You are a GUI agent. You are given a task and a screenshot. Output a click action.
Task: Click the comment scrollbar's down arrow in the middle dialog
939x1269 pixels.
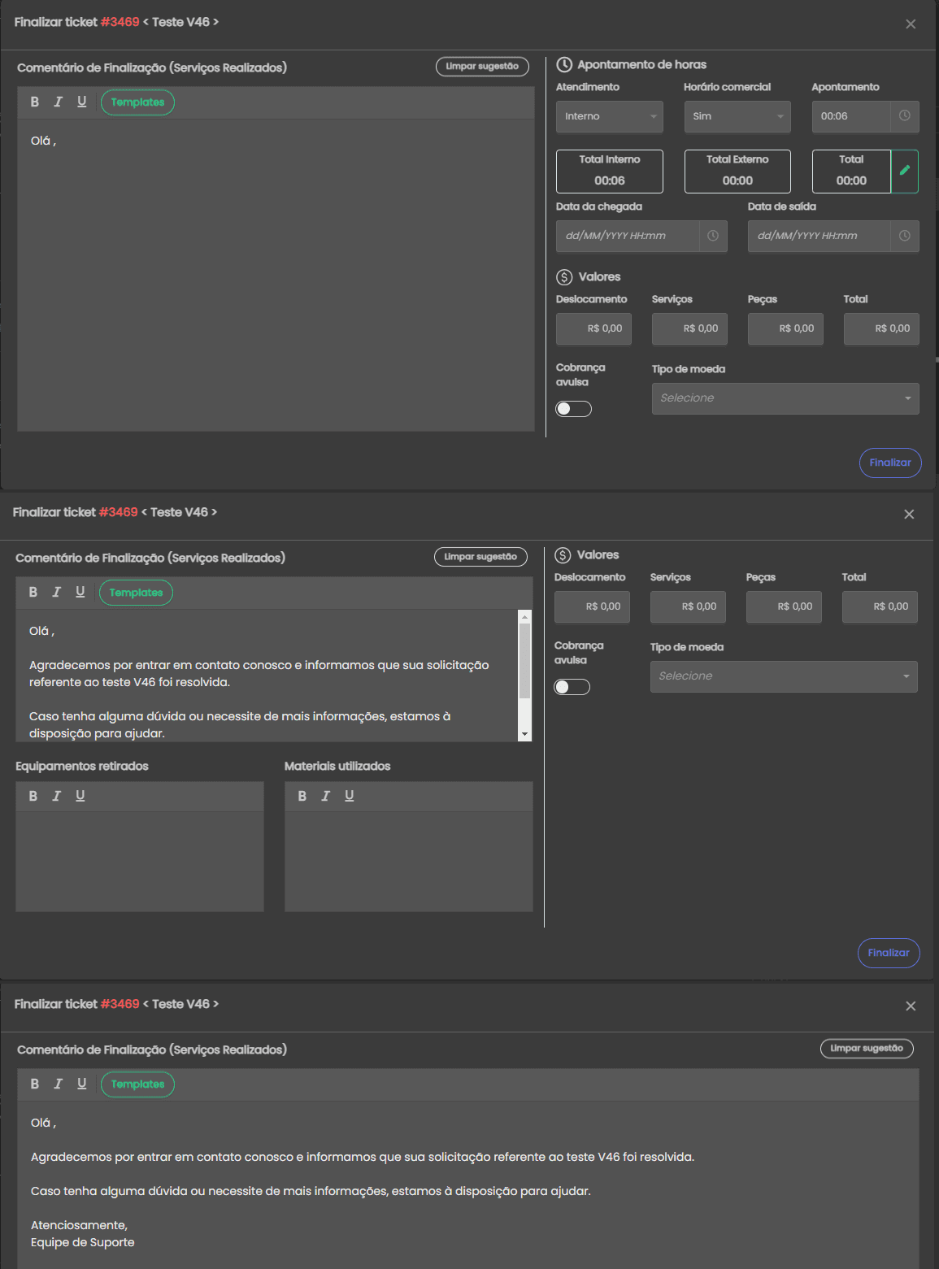(525, 734)
